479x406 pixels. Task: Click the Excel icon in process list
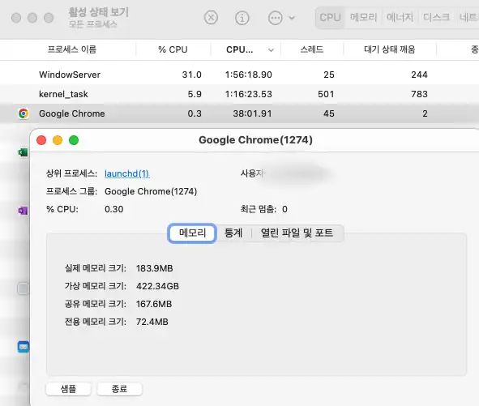[x=23, y=152]
